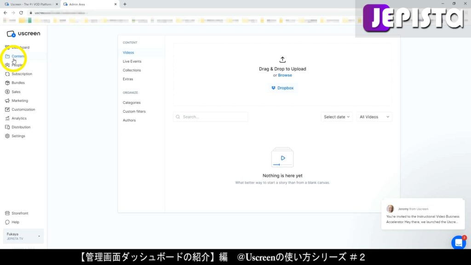471x265 pixels.
Task: Click the upload arrow icon
Action: (x=282, y=59)
